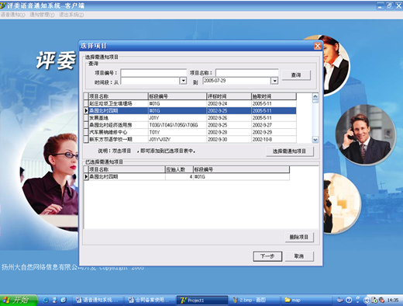This screenshot has height=306, width=403.
Task: Open the 退出系统 menu
Action: pyautogui.click(x=71, y=15)
